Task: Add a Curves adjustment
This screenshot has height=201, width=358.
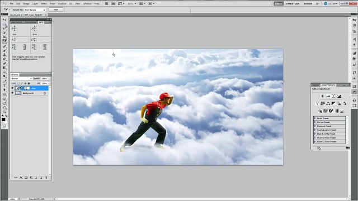Action: point(333,96)
